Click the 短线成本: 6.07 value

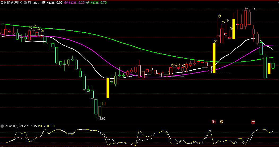click(52, 3)
